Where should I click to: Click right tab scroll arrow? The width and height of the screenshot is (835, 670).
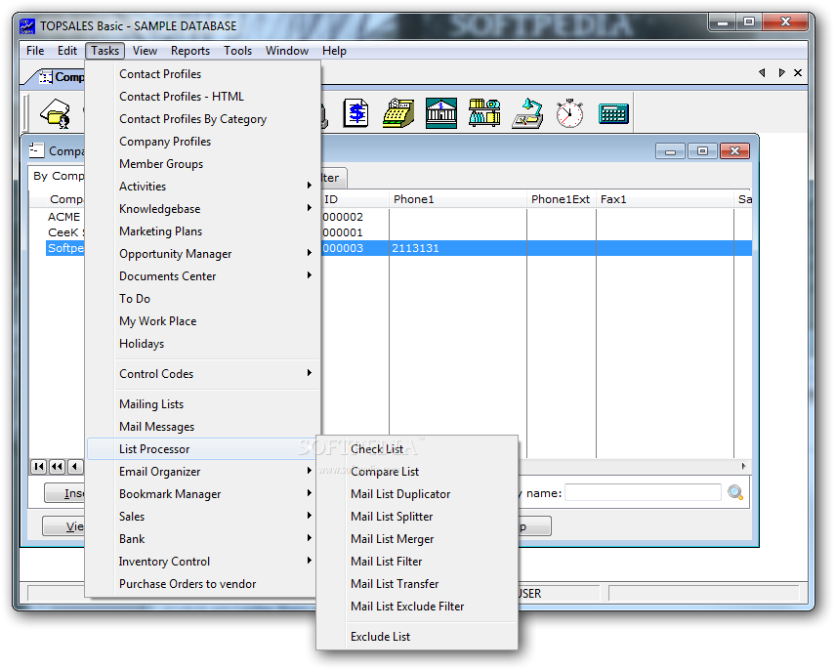tap(781, 72)
